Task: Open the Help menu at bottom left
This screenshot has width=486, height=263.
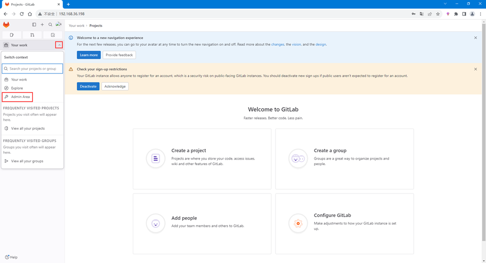Action: pos(11,257)
